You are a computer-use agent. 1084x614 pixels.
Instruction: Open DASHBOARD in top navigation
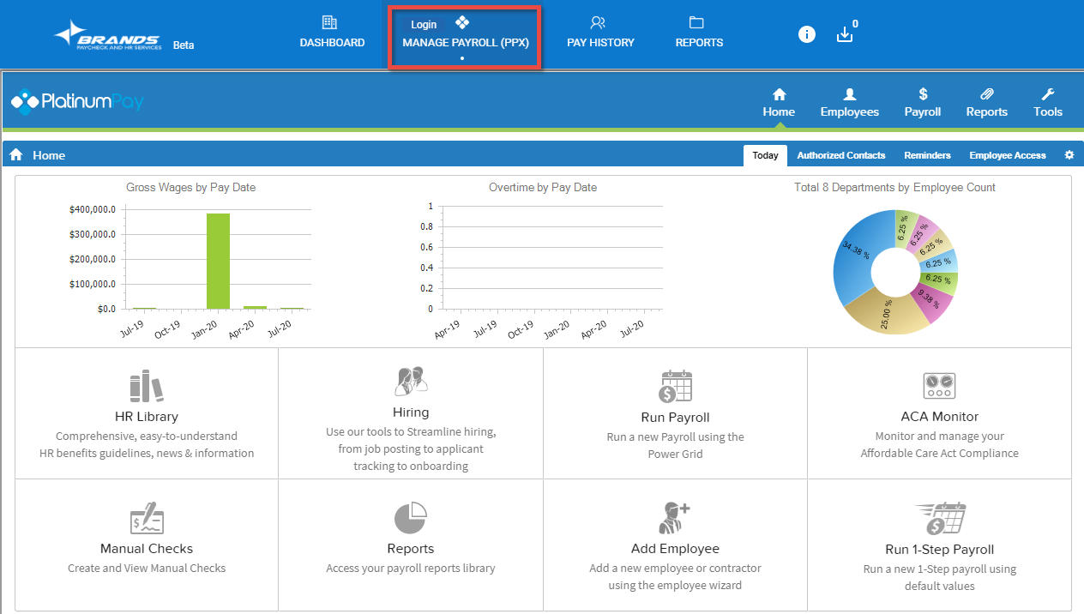pos(332,42)
